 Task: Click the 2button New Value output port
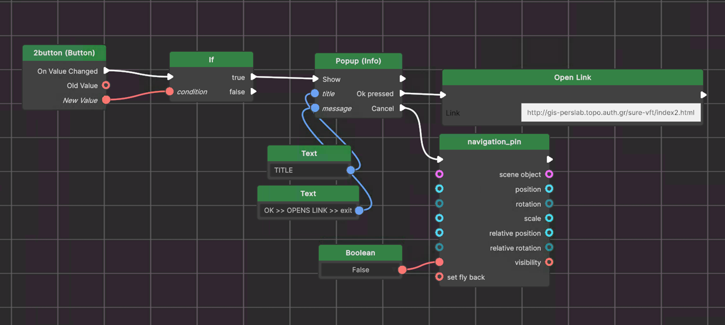click(106, 100)
